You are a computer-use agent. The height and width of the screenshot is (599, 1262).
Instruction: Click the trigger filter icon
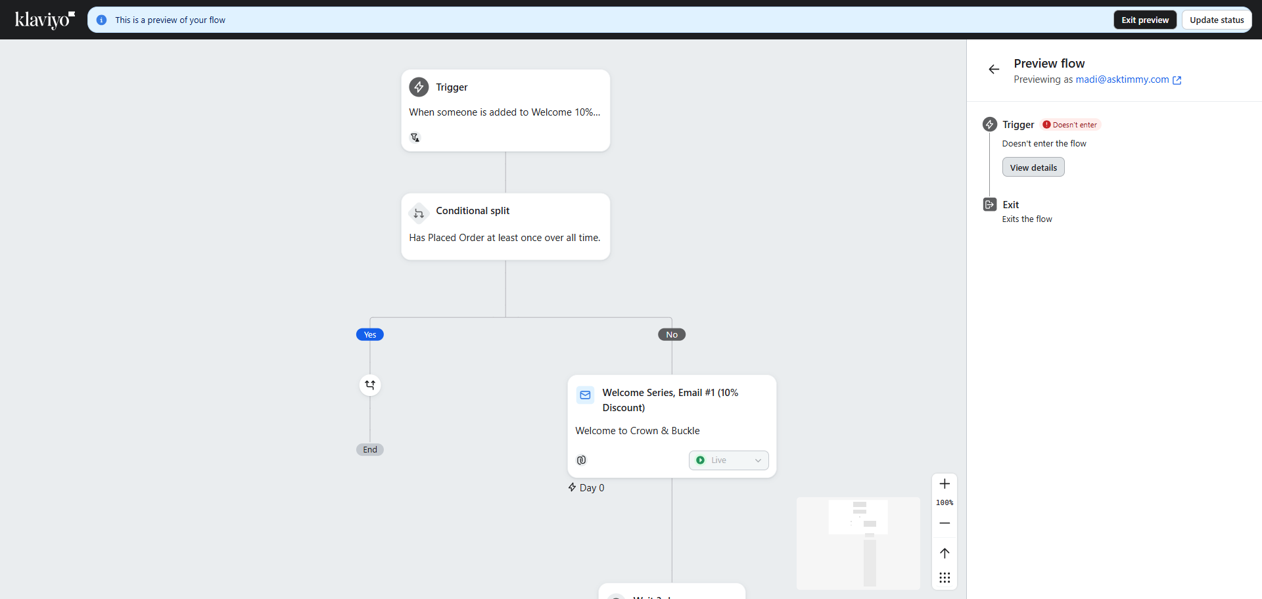click(415, 137)
